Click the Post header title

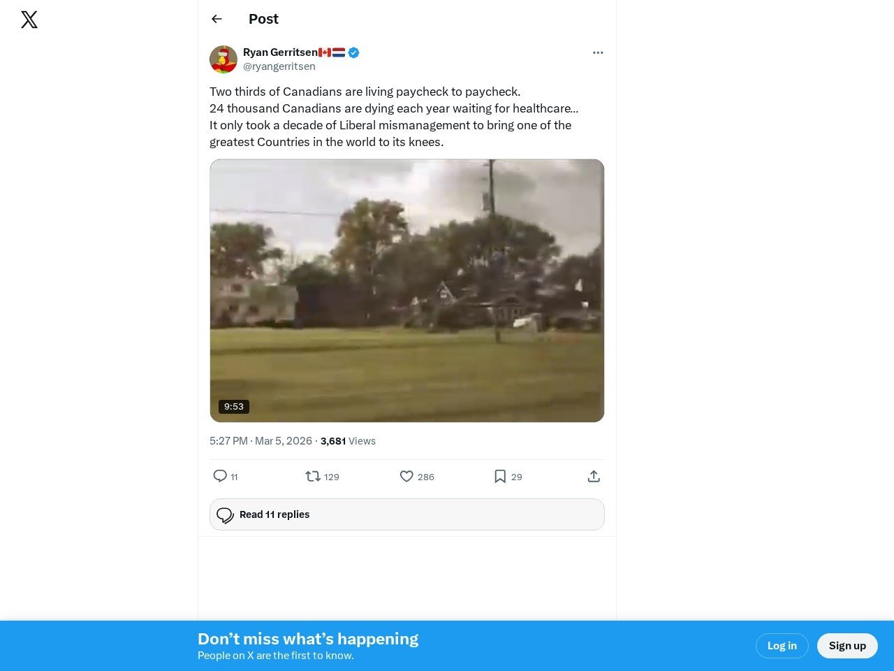(x=263, y=19)
